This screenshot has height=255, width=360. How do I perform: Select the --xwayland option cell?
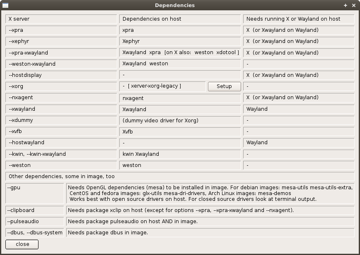click(x=61, y=109)
